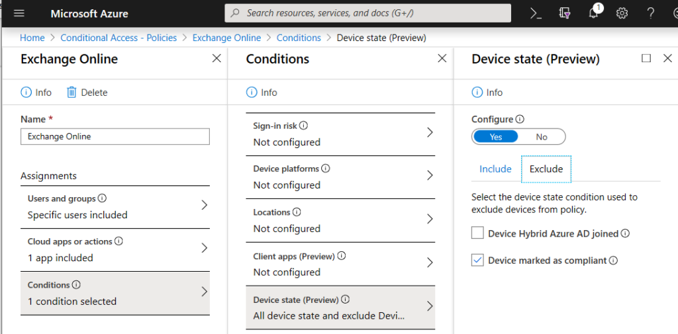Close the Exchange Online blade

pos(217,58)
